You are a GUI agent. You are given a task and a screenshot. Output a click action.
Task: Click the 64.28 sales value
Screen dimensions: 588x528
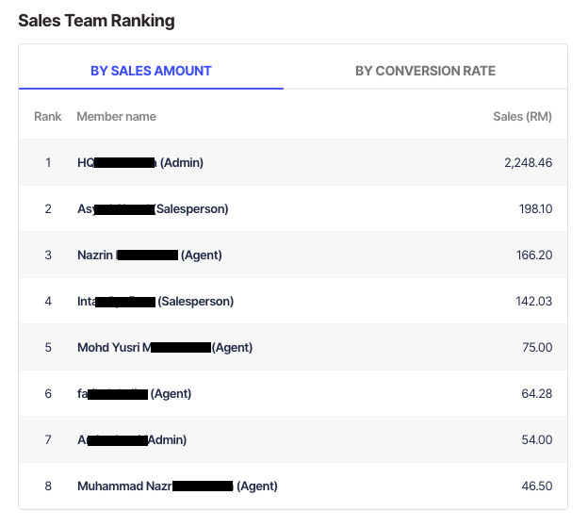pyautogui.click(x=536, y=394)
